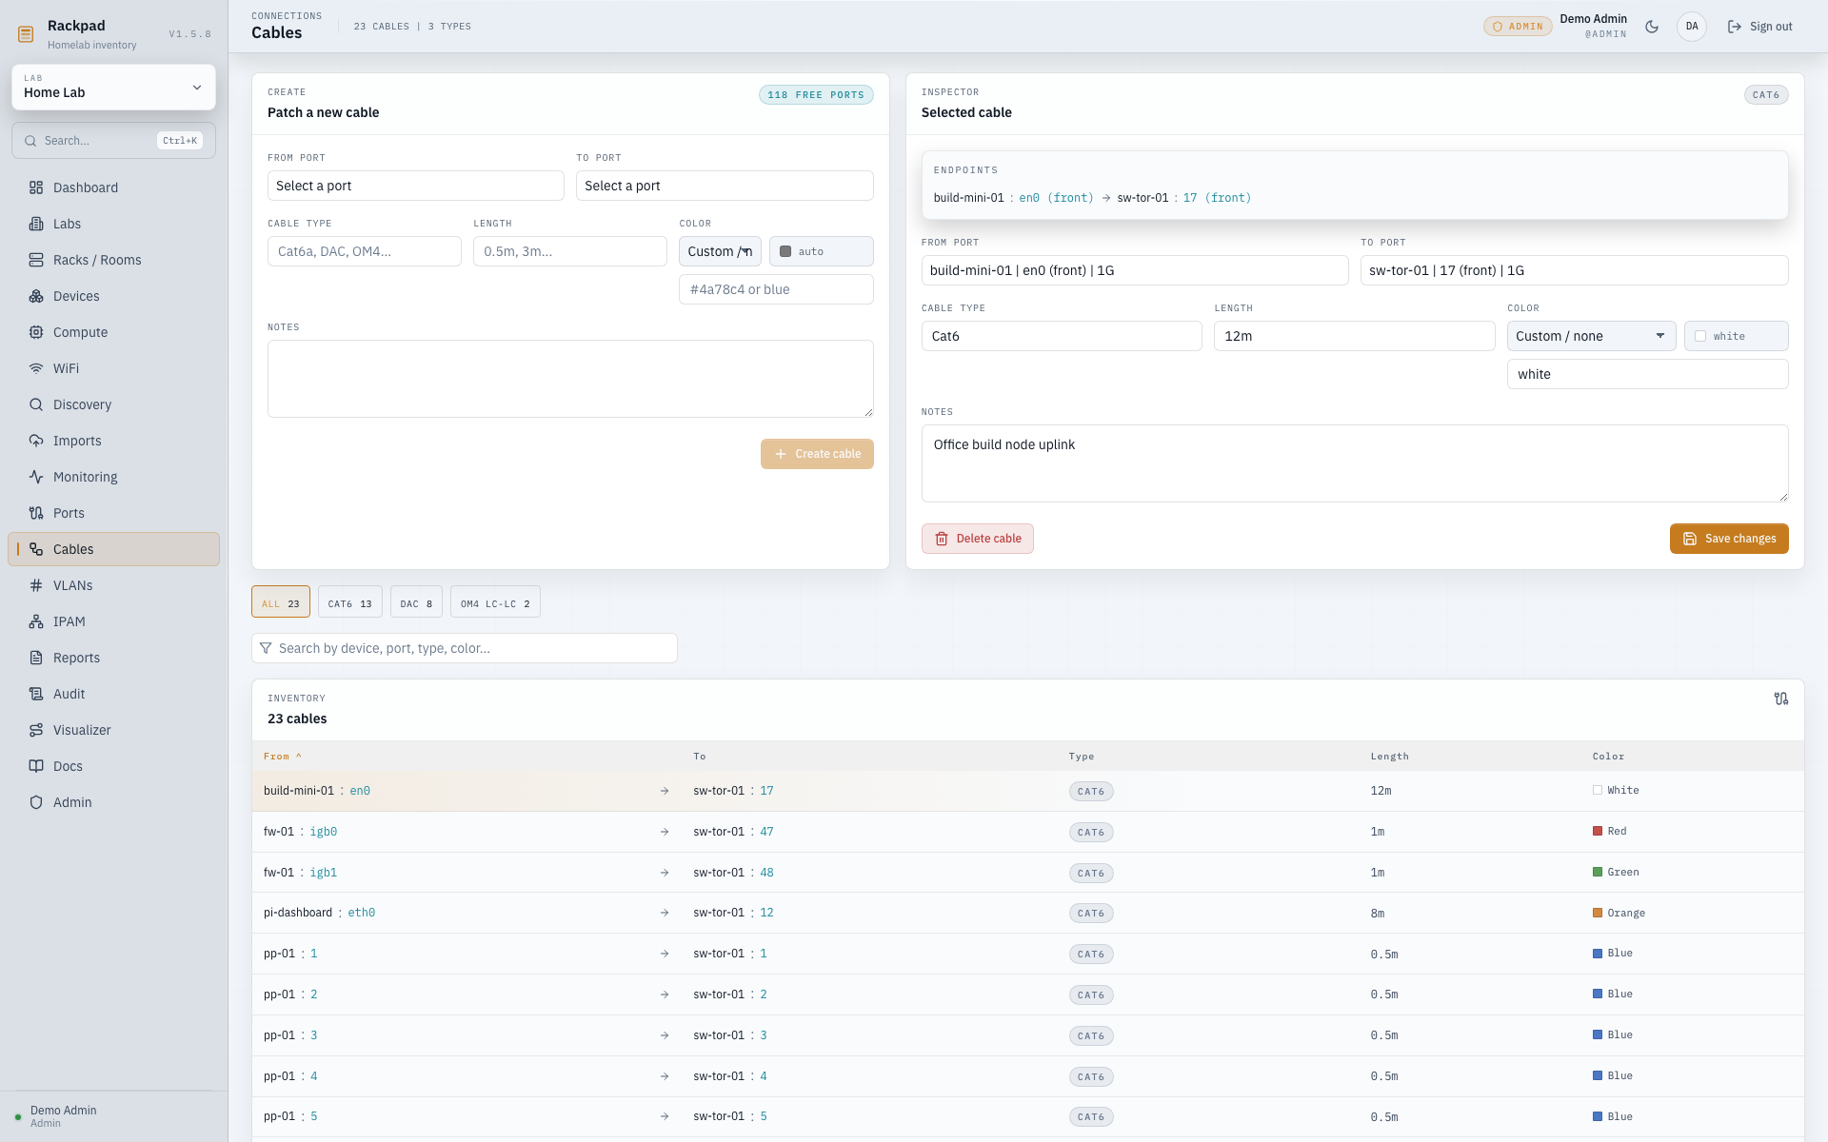Show All 23 cables filter
Screen dimensions: 1828x1142
tap(281, 602)
